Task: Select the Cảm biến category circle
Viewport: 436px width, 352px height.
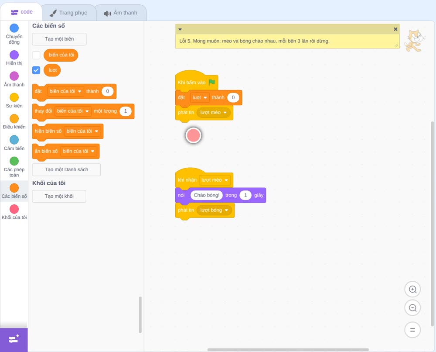Action: pyautogui.click(x=14, y=140)
